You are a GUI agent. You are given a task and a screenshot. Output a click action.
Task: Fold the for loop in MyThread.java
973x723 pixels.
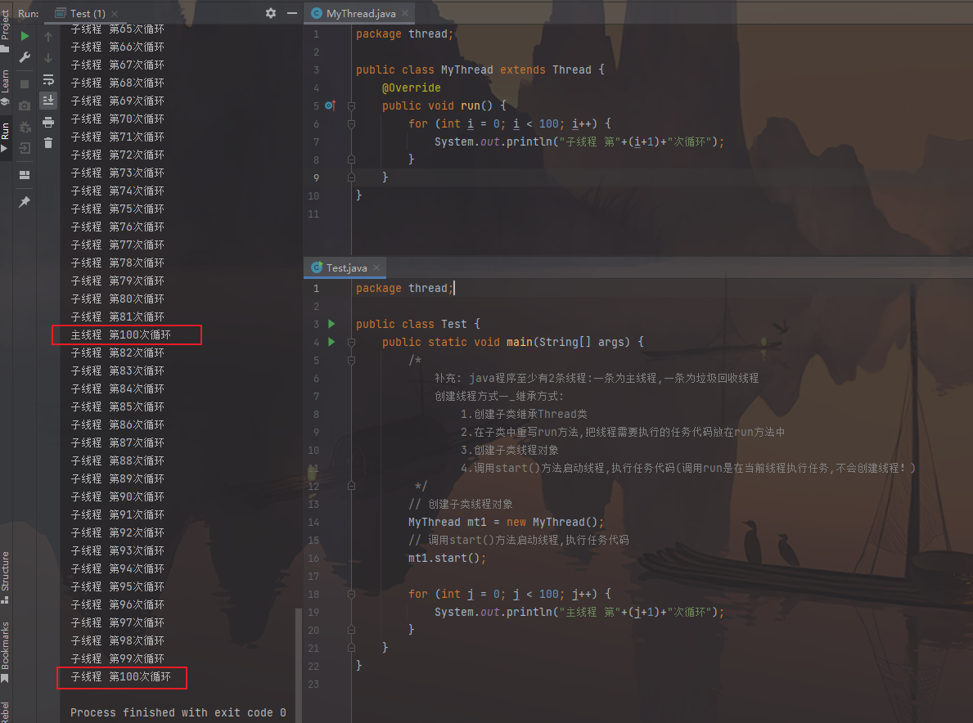(351, 123)
